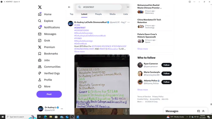The height and width of the screenshot is (119, 212).
Task: Open Notifications bell icon
Action: coord(40,27)
